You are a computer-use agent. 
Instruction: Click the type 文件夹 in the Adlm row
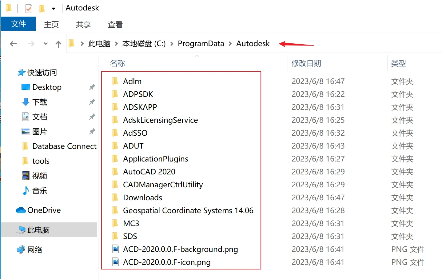[x=402, y=82]
